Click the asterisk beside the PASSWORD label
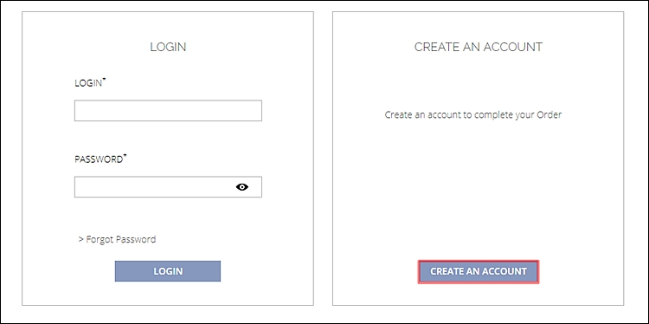Screen dimensions: 649x324 125,156
